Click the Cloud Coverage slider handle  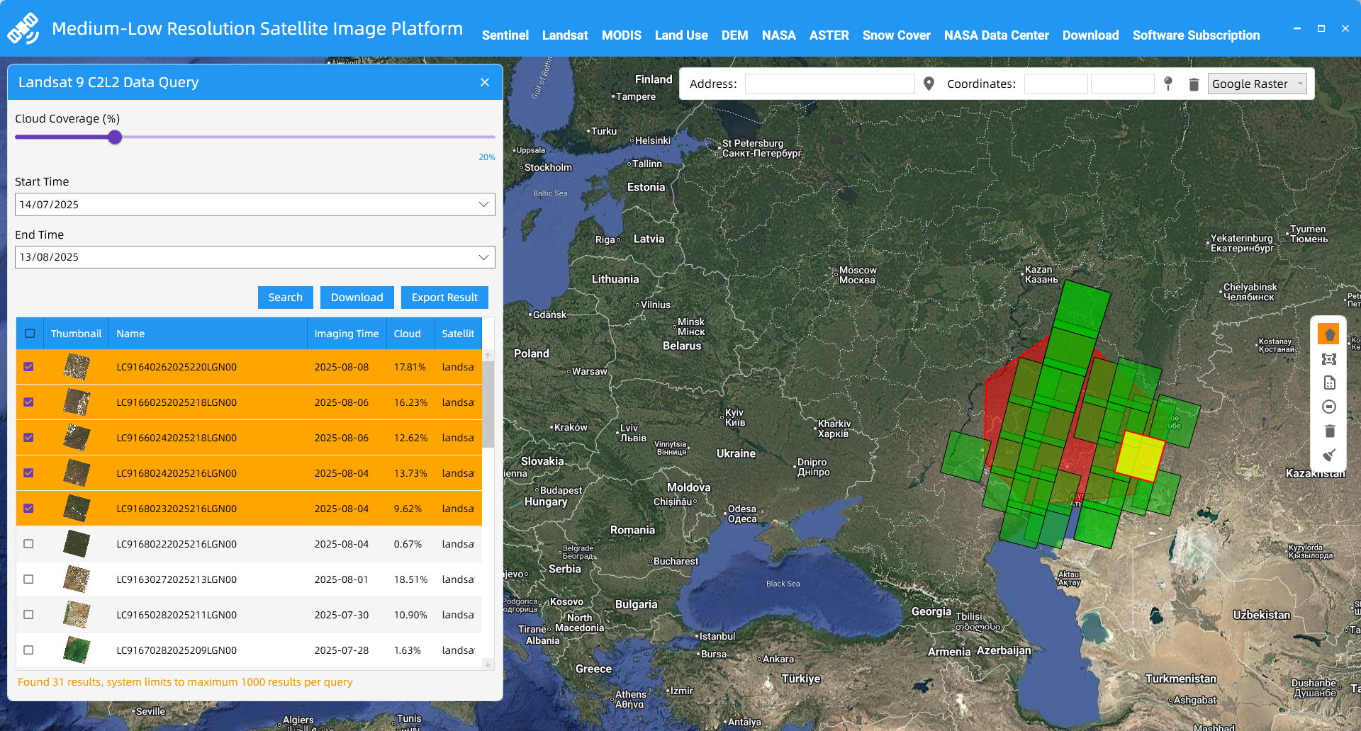coord(115,137)
